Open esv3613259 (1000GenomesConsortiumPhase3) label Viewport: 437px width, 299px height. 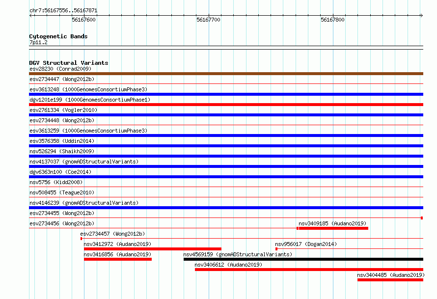click(x=88, y=131)
